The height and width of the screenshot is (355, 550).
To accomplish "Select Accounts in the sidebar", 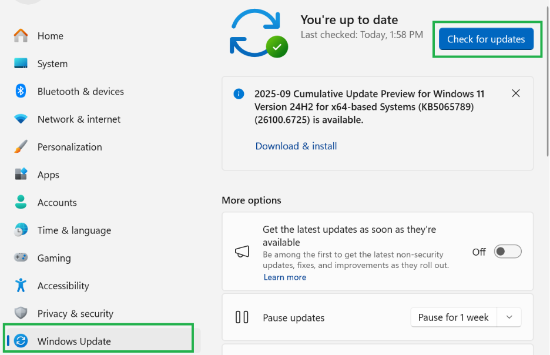I will (57, 202).
